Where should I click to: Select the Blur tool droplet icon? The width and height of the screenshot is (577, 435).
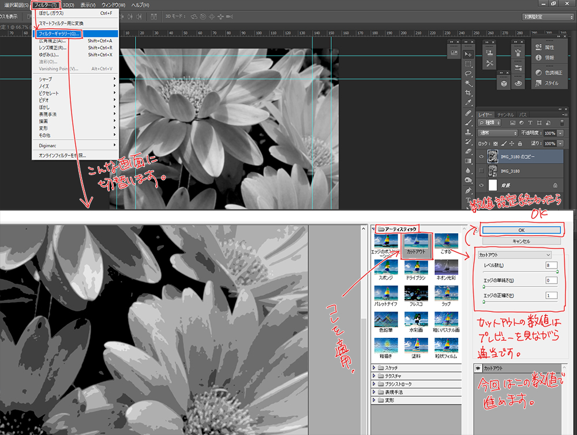468,170
